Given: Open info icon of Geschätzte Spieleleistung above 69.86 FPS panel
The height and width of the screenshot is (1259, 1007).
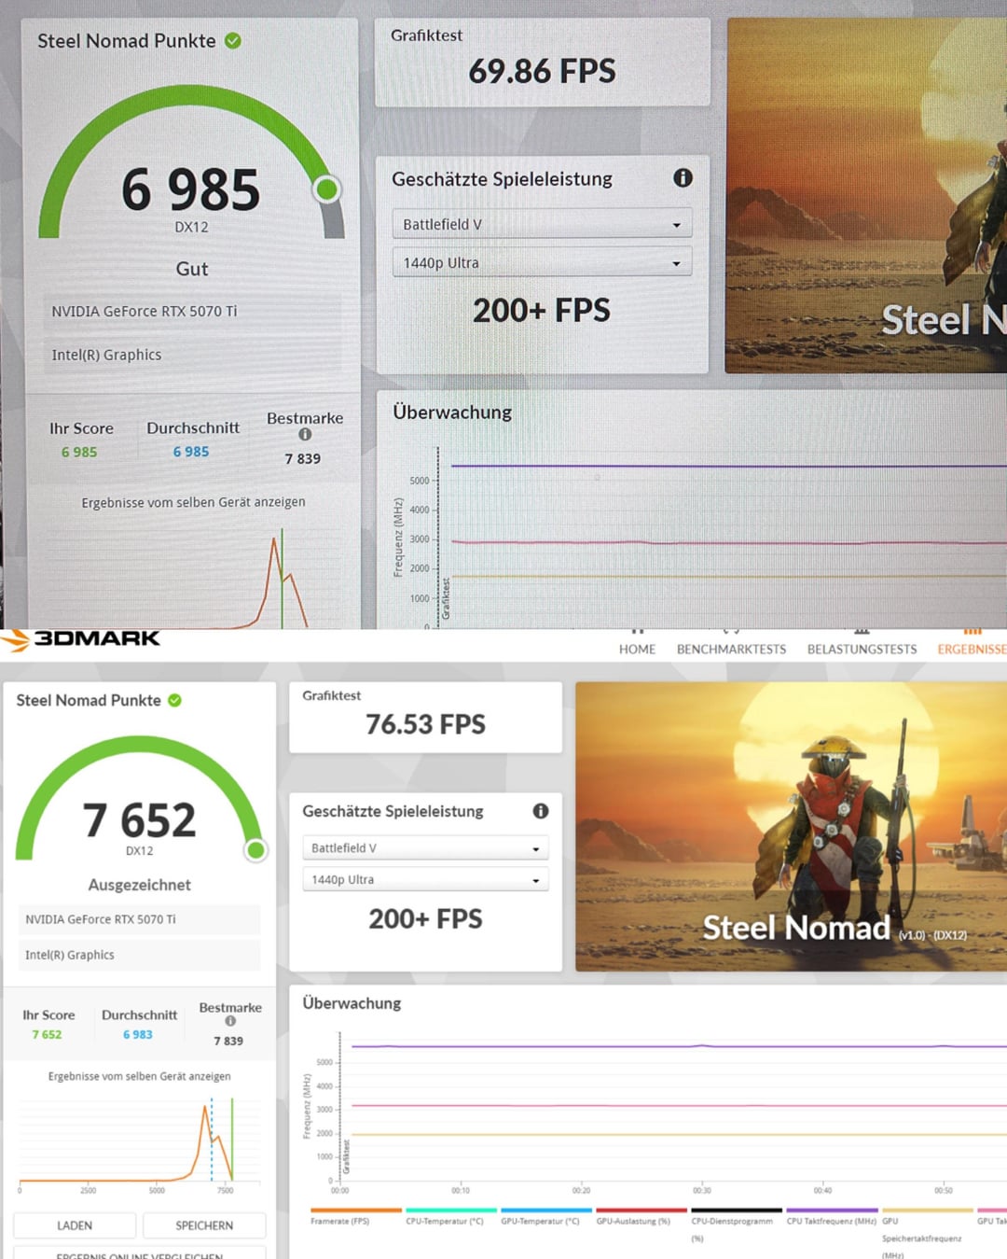Looking at the screenshot, I should click(683, 177).
